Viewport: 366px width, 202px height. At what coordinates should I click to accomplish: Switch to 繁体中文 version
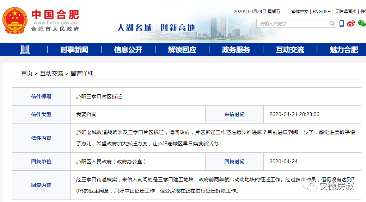tap(300, 12)
